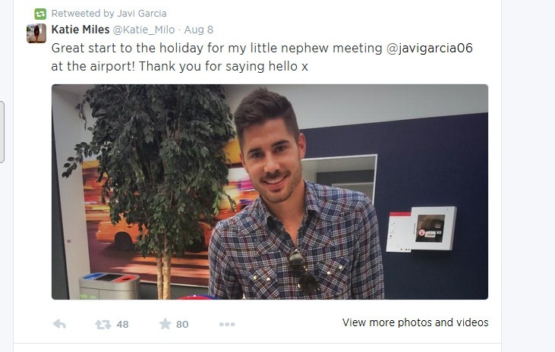
Task: Favorite the tweet with the star icon
Action: (x=165, y=324)
